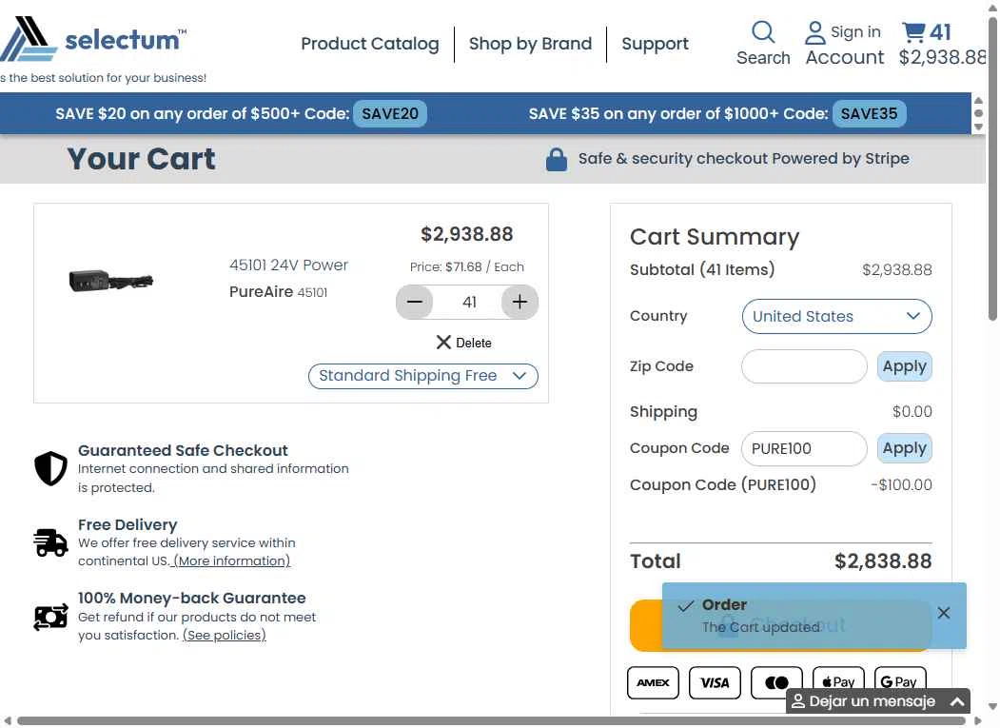Click the horizontal scrollbar's left arrow

8,721
